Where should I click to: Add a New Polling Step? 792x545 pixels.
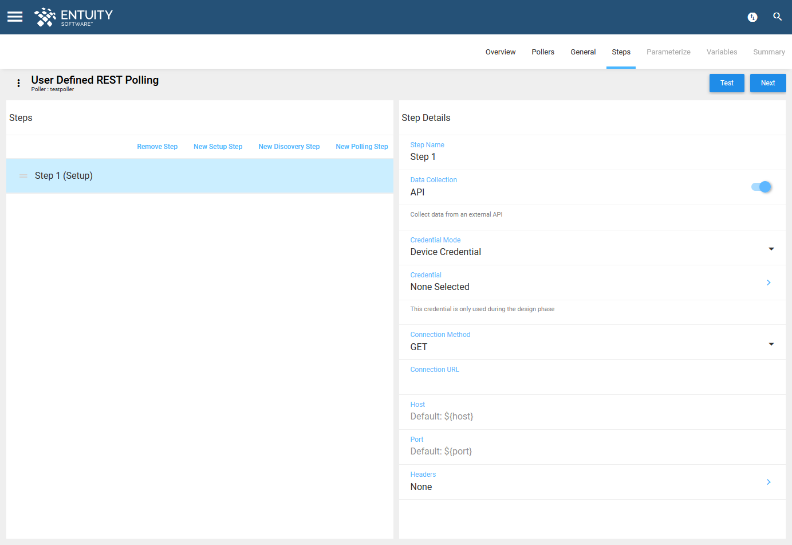362,147
